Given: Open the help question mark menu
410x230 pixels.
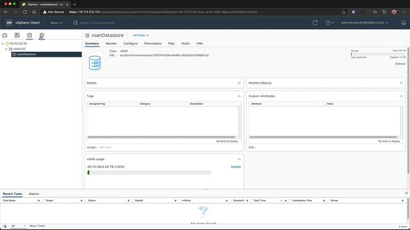Looking at the screenshot, I should pos(329,23).
